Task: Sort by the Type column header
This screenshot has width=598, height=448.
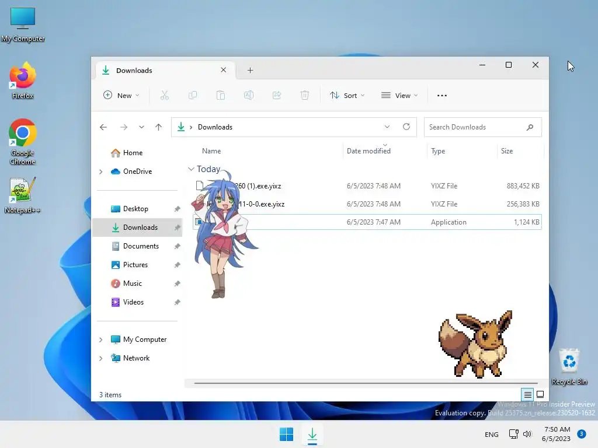Action: pyautogui.click(x=438, y=151)
